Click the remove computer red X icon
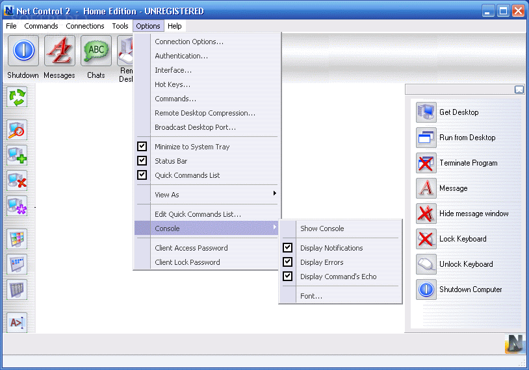The image size is (529, 370). pos(17,180)
